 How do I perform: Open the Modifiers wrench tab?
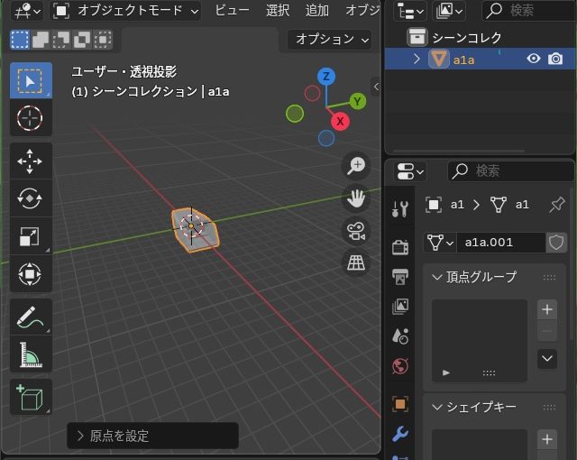coord(400,434)
